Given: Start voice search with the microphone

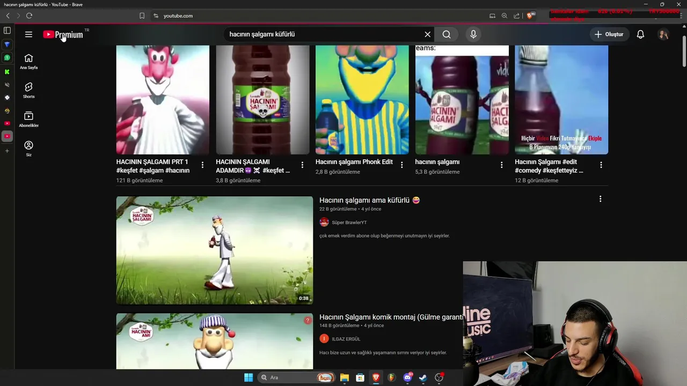Looking at the screenshot, I should 473,34.
